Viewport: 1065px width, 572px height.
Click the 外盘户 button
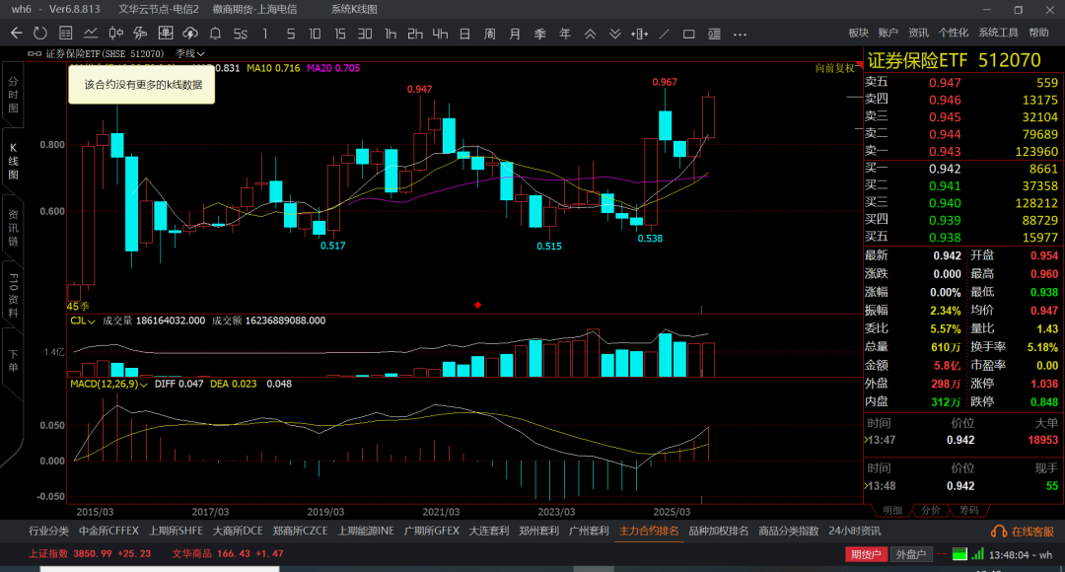click(x=911, y=554)
